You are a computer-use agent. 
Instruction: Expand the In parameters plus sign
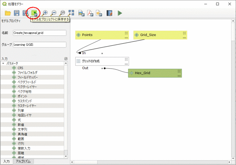(102, 53)
